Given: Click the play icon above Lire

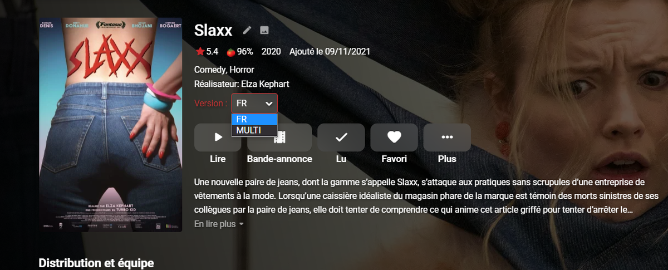Looking at the screenshot, I should (x=218, y=137).
